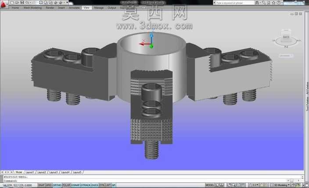This screenshot has width=309, height=188.
Task: Click the Quick View Layouts icon
Action: tap(217, 185)
